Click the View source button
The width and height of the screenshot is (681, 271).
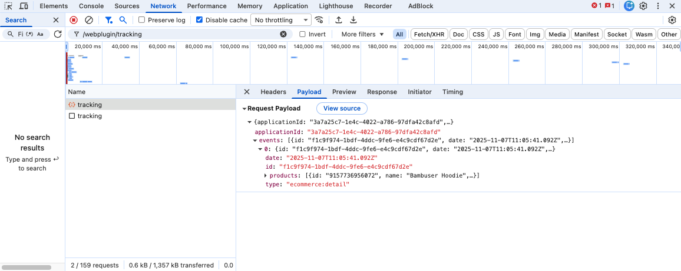coord(342,108)
